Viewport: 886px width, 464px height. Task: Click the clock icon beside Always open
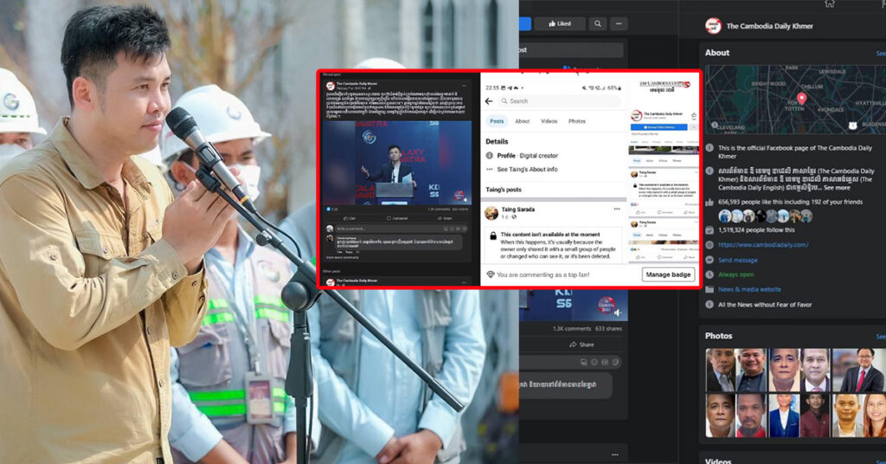click(x=709, y=274)
